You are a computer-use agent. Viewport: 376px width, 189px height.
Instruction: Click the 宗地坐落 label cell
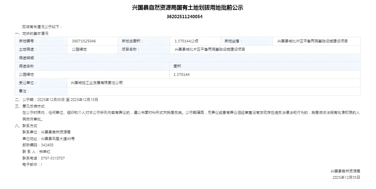click(x=233, y=41)
